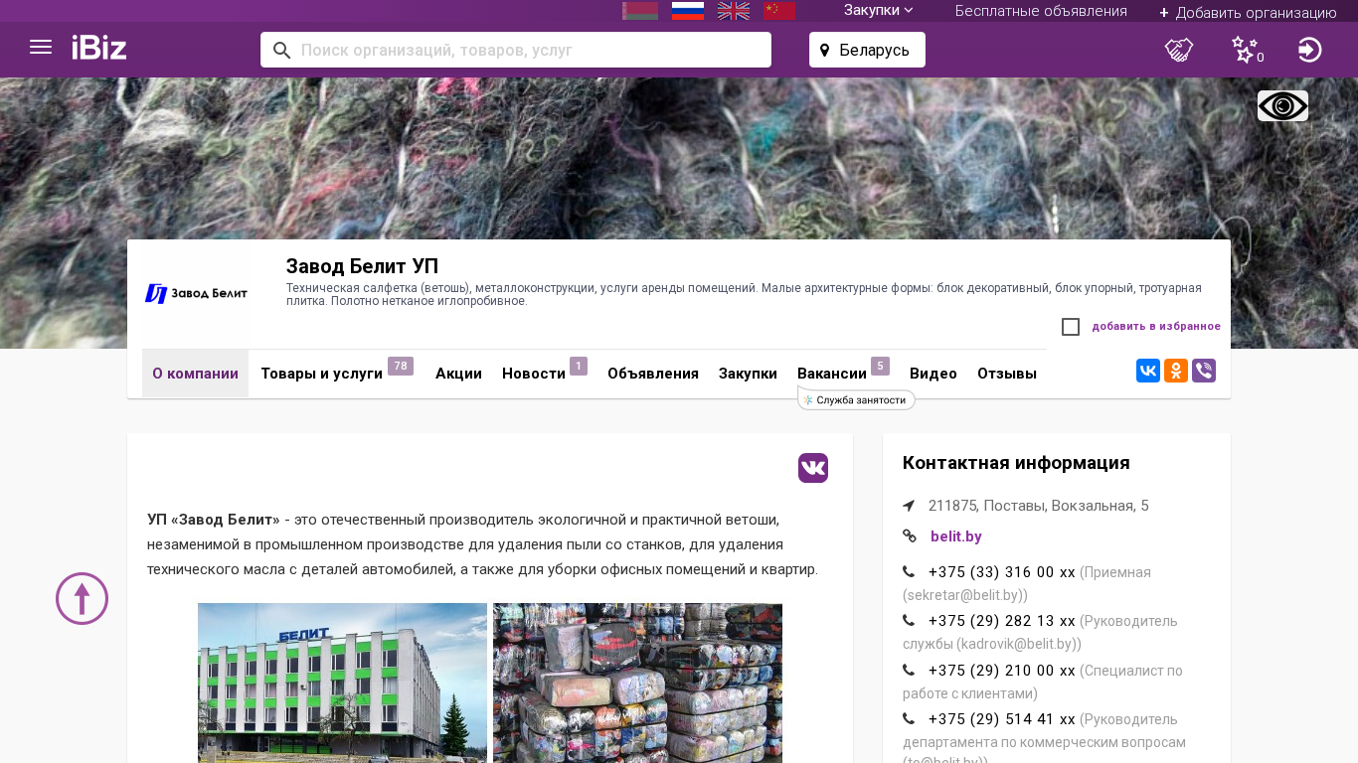Open the Отзывы tab
The image size is (1358, 763).
click(x=1007, y=374)
